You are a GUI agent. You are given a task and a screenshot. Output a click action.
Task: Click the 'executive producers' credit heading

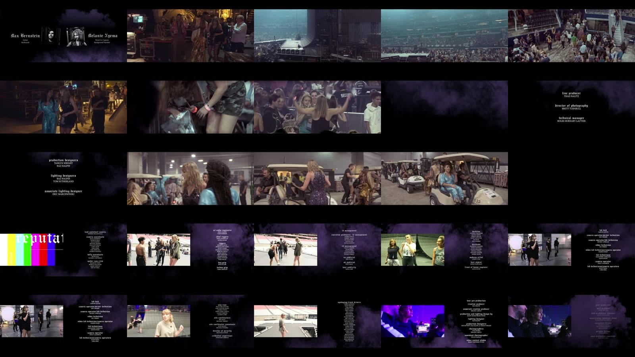pyautogui.click(x=341, y=235)
